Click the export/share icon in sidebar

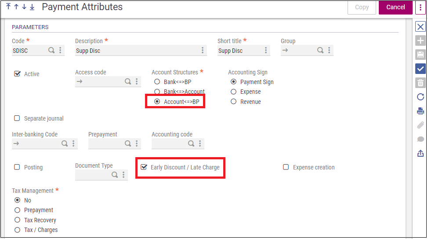tap(421, 153)
